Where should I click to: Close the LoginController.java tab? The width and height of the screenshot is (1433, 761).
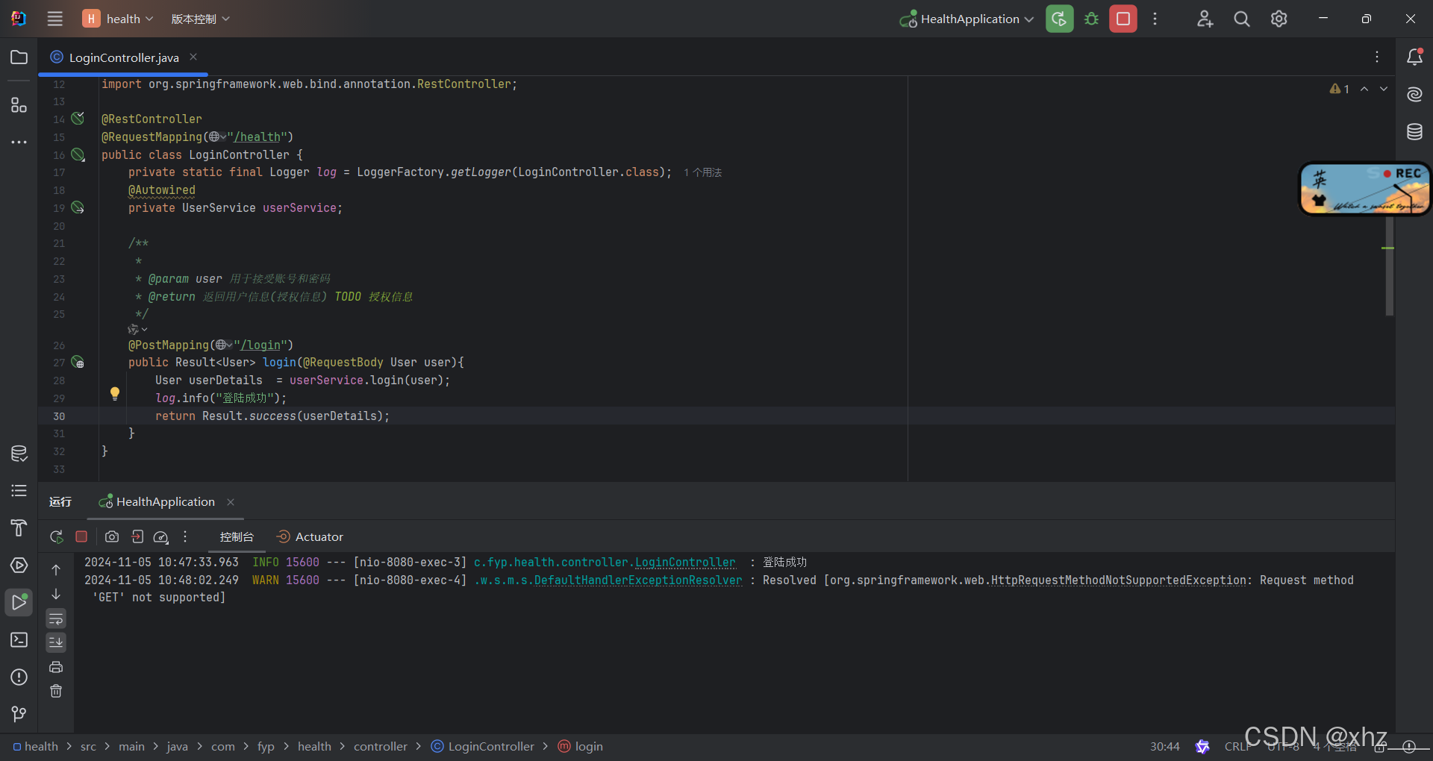click(x=193, y=57)
